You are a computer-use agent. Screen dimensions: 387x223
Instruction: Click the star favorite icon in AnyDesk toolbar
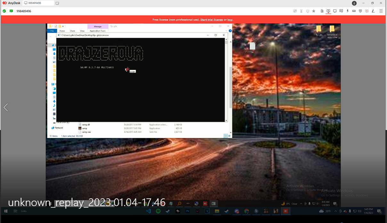pyautogui.click(x=314, y=11)
